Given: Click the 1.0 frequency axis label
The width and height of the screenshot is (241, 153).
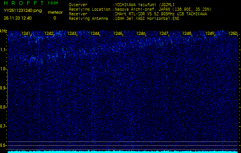Looking at the screenshot, I should 3,69.
